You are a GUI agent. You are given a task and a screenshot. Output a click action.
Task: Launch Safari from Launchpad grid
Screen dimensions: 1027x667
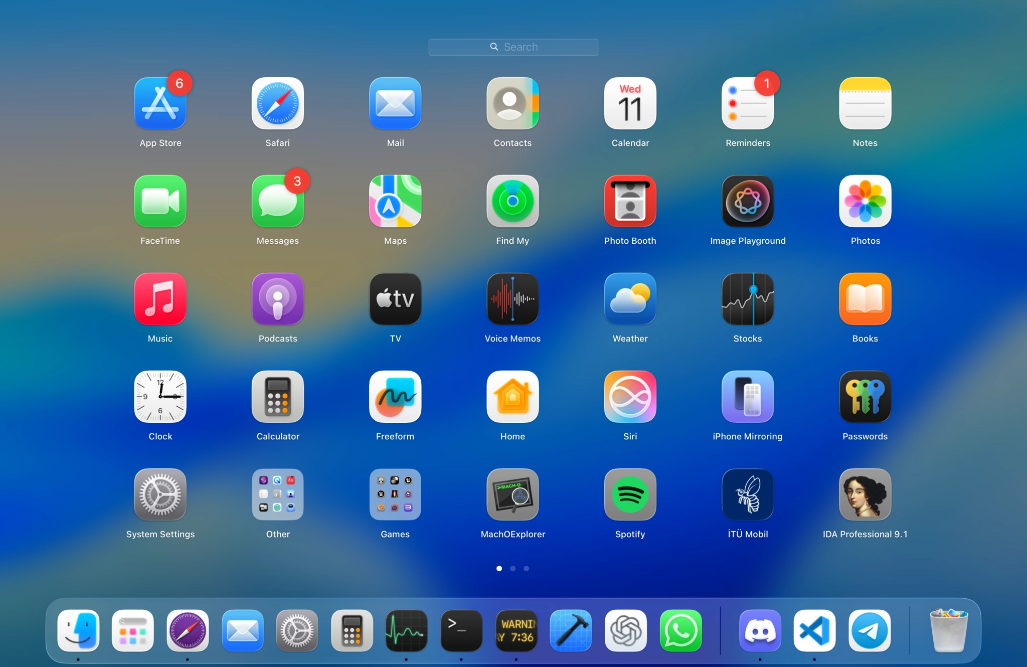click(278, 103)
